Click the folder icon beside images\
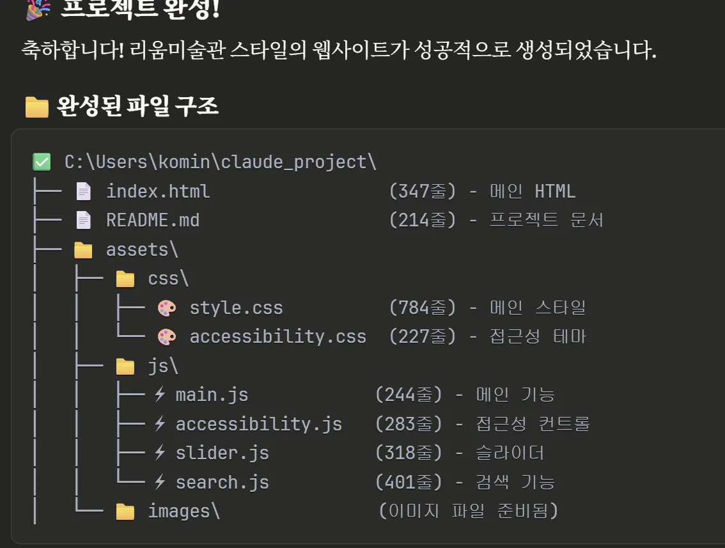The image size is (725, 548). click(x=125, y=512)
